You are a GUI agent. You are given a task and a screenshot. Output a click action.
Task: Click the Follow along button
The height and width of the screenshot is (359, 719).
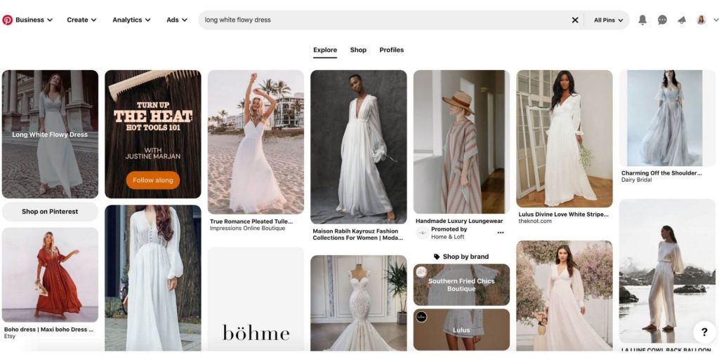[x=152, y=180]
